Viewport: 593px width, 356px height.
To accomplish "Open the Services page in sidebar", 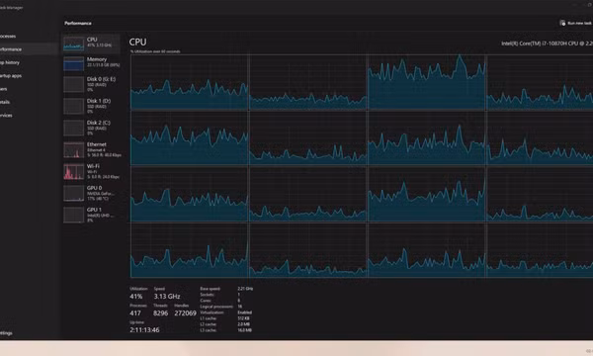I will 6,115.
